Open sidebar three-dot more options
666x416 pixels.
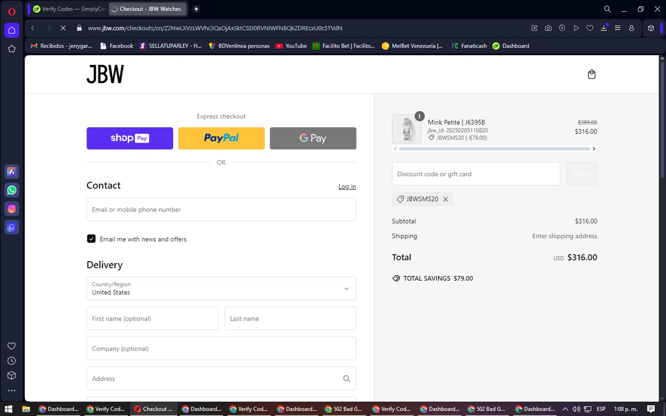coord(12,391)
